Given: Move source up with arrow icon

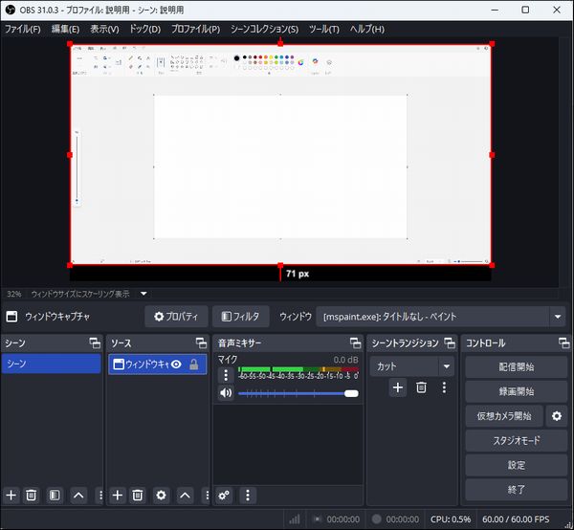Looking at the screenshot, I should pos(185,496).
